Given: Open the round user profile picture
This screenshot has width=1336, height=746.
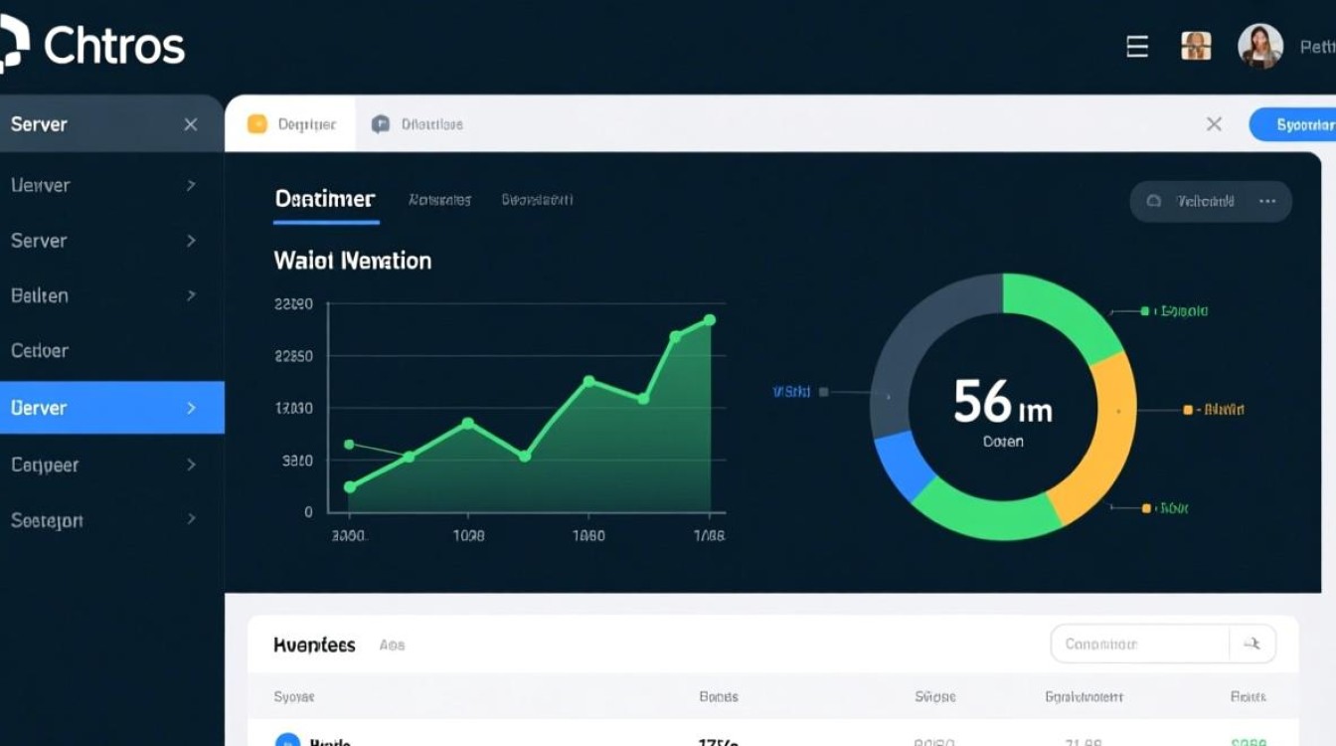Looking at the screenshot, I should [1259, 46].
